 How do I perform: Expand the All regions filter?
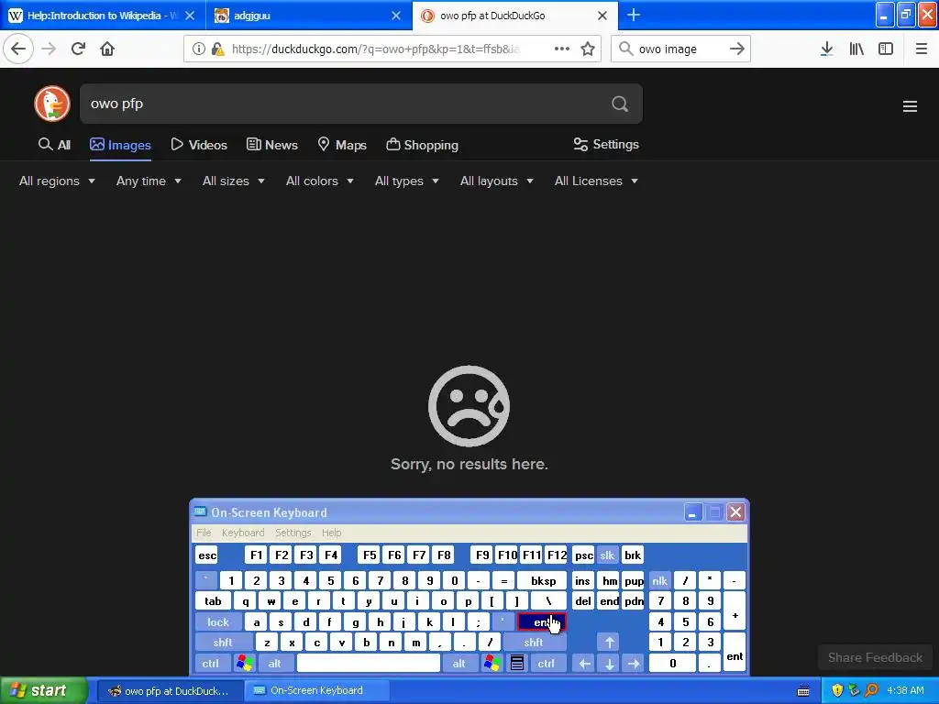tap(57, 181)
